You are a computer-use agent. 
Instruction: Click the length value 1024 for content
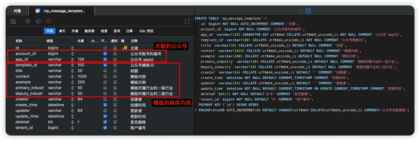82,76
